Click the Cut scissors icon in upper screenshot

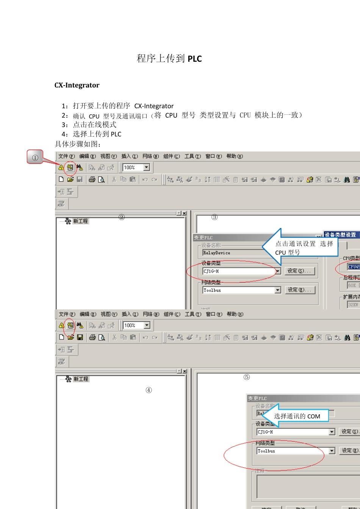point(114,180)
